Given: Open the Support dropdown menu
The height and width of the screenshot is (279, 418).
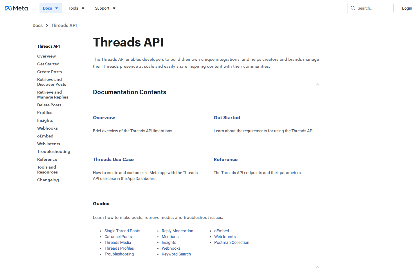Looking at the screenshot, I should point(105,8).
